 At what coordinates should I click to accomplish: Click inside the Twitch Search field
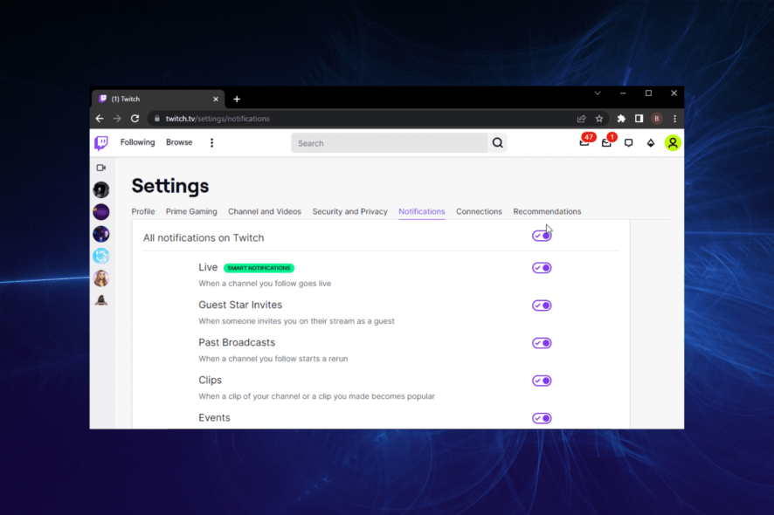389,143
